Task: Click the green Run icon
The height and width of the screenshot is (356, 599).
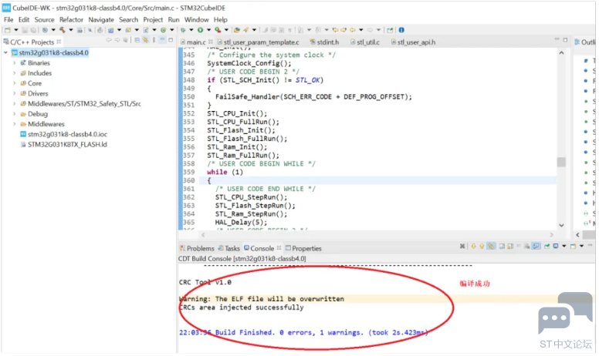Action: coord(200,30)
